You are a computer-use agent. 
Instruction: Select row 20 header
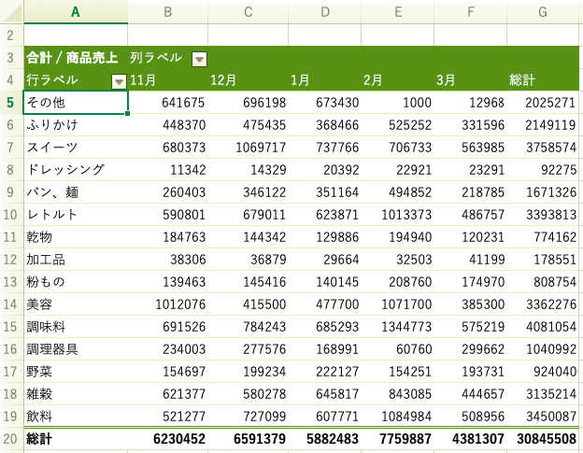coord(10,439)
